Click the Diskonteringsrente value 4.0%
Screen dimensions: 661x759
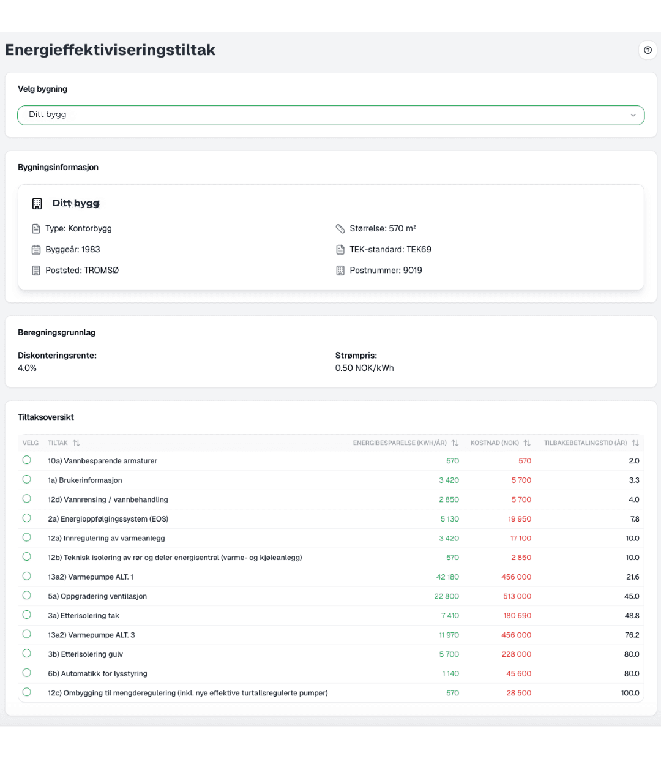click(28, 368)
